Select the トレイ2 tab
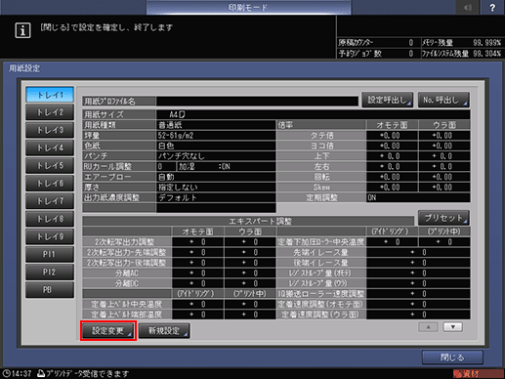 pos(50,112)
